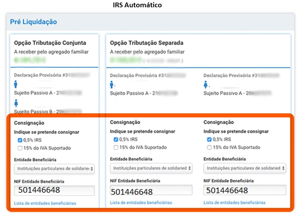Image resolution: width=298 pixels, height=213 pixels.
Task: Open Lista de entidades beneficiárias in Tributação Conjunta
Action: pyautogui.click(x=45, y=203)
